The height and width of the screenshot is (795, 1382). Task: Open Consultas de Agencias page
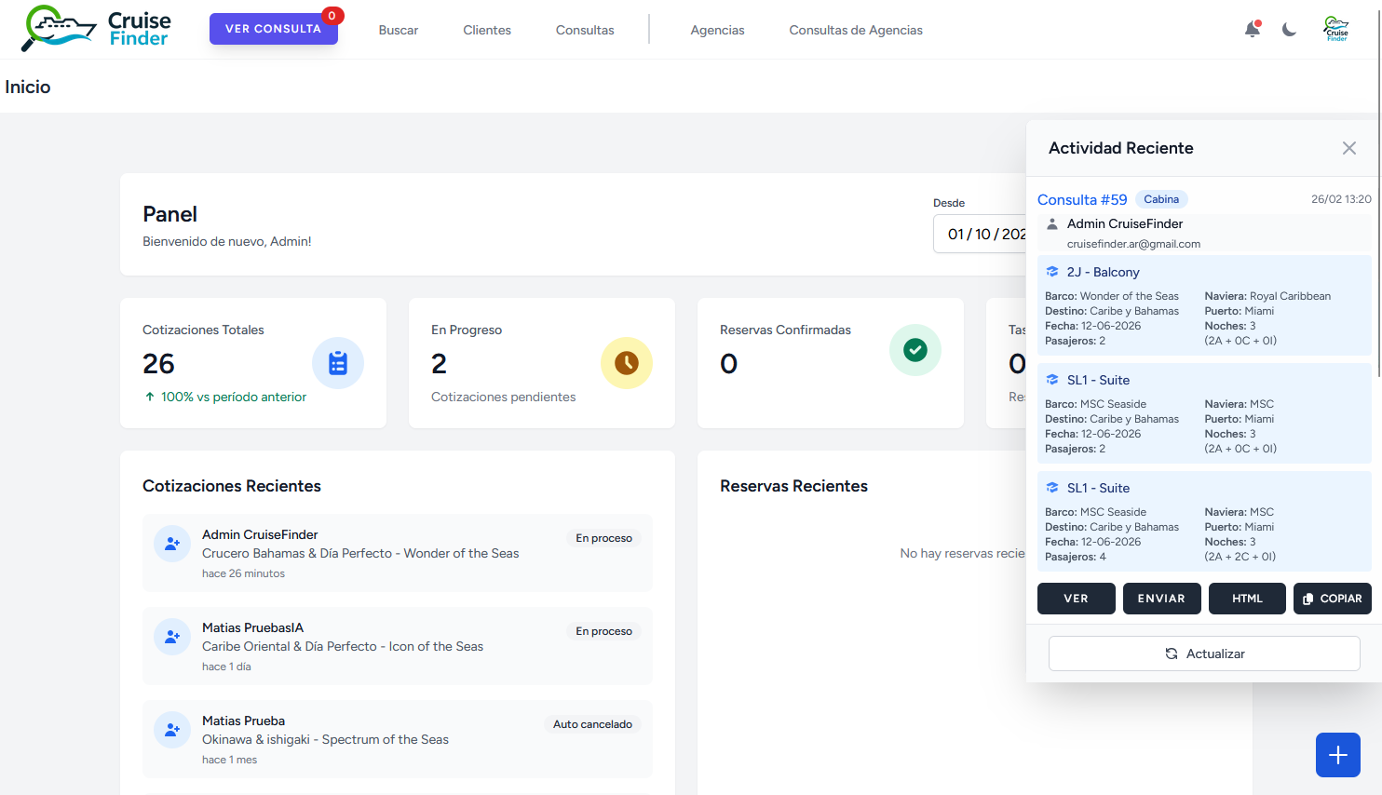855,30
